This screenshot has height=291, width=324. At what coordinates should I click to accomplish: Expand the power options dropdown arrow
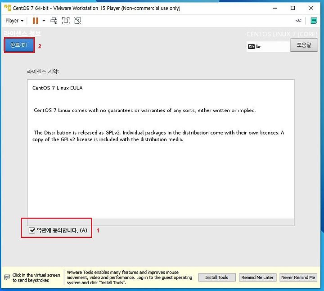(44, 21)
